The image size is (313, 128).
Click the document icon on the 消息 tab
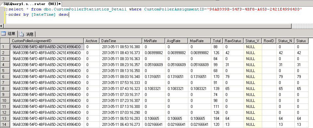pos(22,34)
